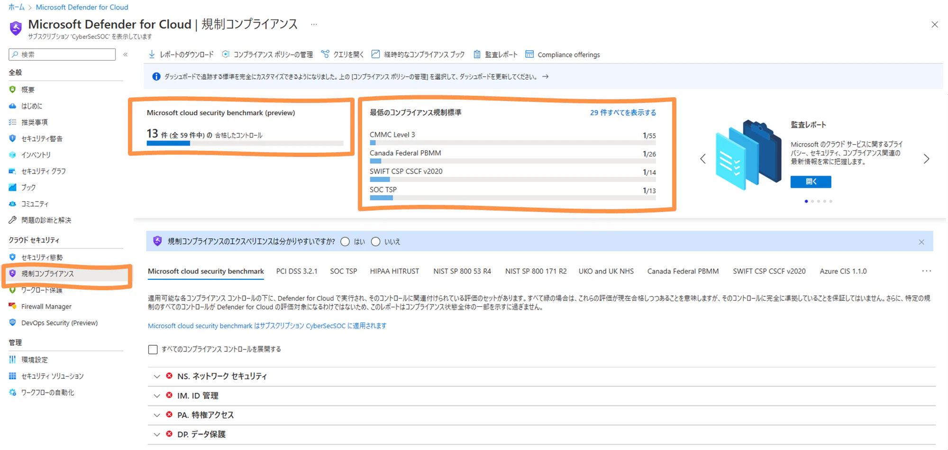
Task: Close the Defender for Cloud blade
Action: pos(935,25)
